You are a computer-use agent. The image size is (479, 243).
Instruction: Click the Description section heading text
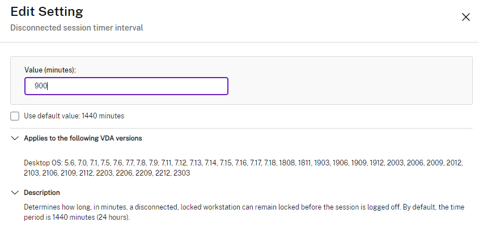[42, 193]
